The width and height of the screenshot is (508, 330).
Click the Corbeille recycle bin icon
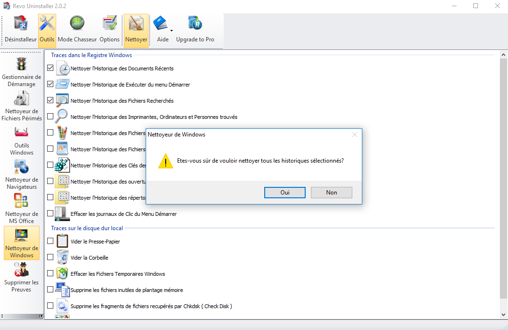click(62, 257)
